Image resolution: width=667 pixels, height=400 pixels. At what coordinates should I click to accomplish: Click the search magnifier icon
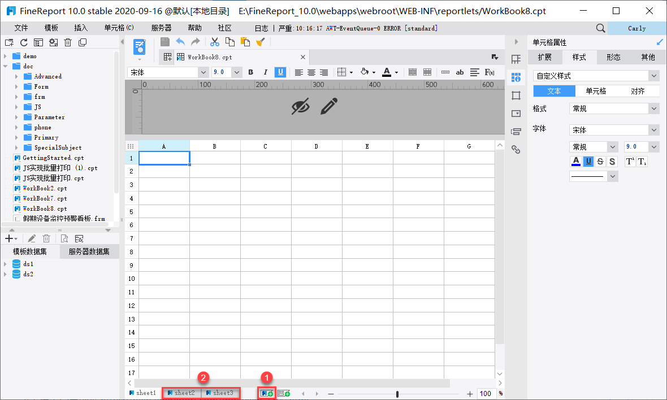[x=600, y=28]
